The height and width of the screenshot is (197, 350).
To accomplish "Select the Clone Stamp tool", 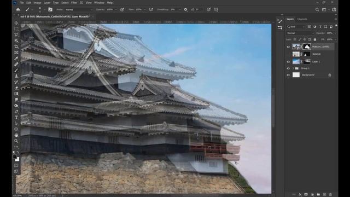I will (16, 76).
